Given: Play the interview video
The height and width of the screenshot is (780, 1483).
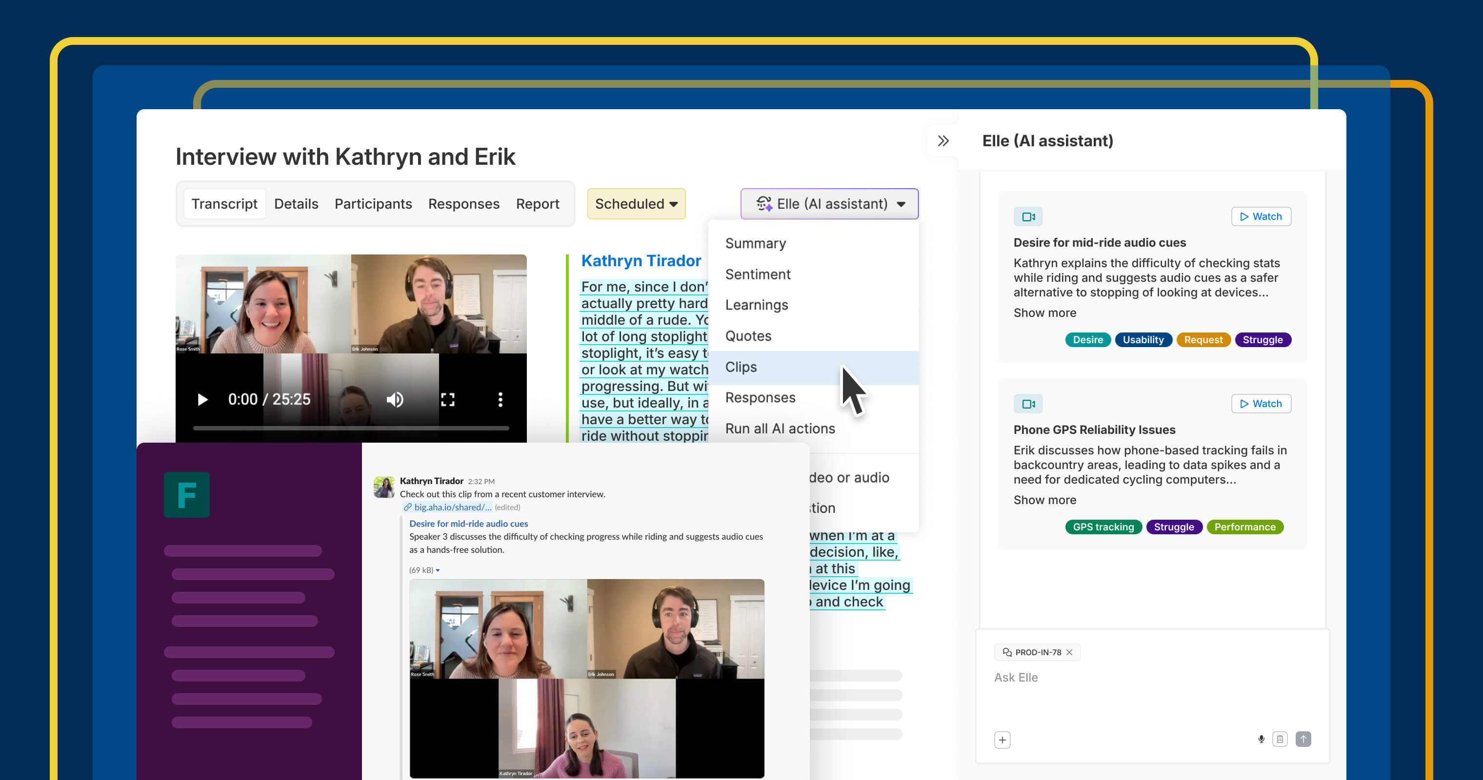Looking at the screenshot, I should point(202,399).
